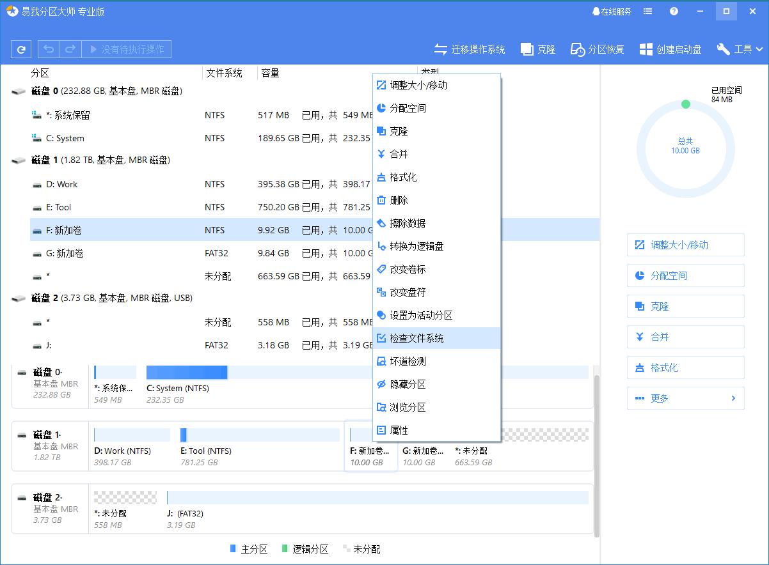Screen dimensions: 769x565
Task: Click the 迁移操作系统 toolbar icon
Action: pyautogui.click(x=470, y=49)
